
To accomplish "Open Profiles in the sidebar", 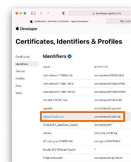I will pos(20,79).
